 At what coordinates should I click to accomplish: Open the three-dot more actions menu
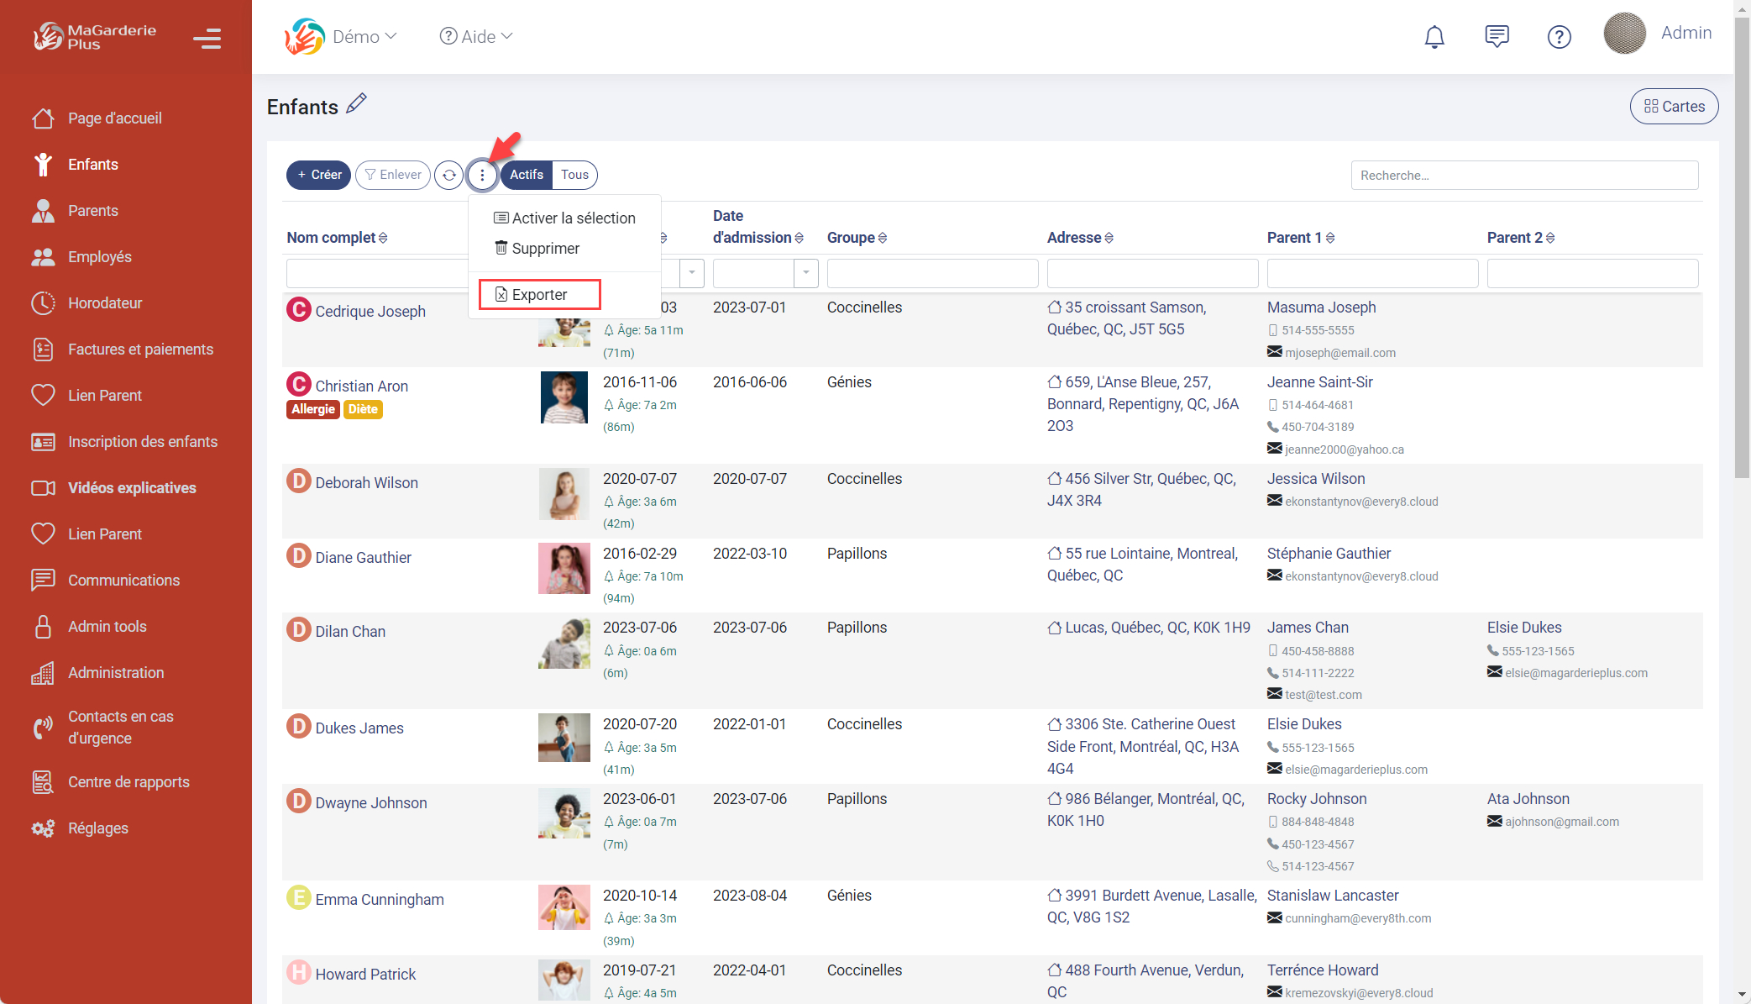(x=482, y=175)
